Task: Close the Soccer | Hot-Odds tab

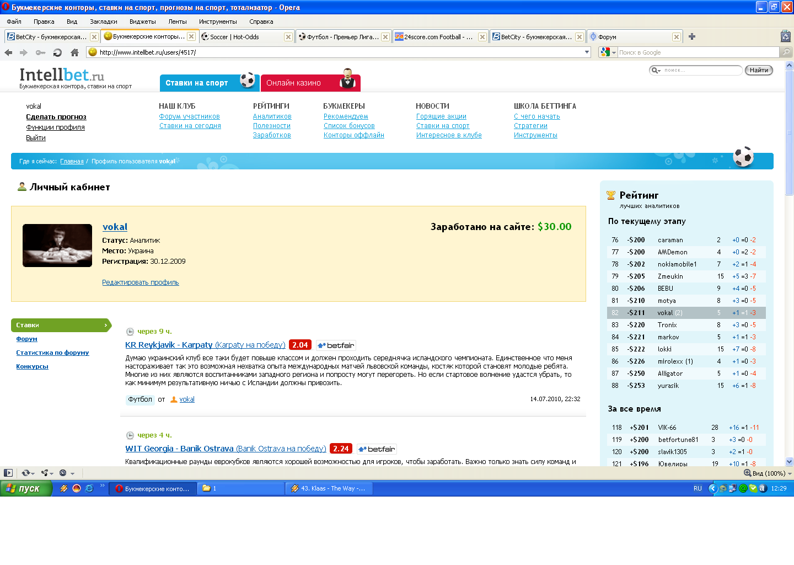Action: pos(288,37)
